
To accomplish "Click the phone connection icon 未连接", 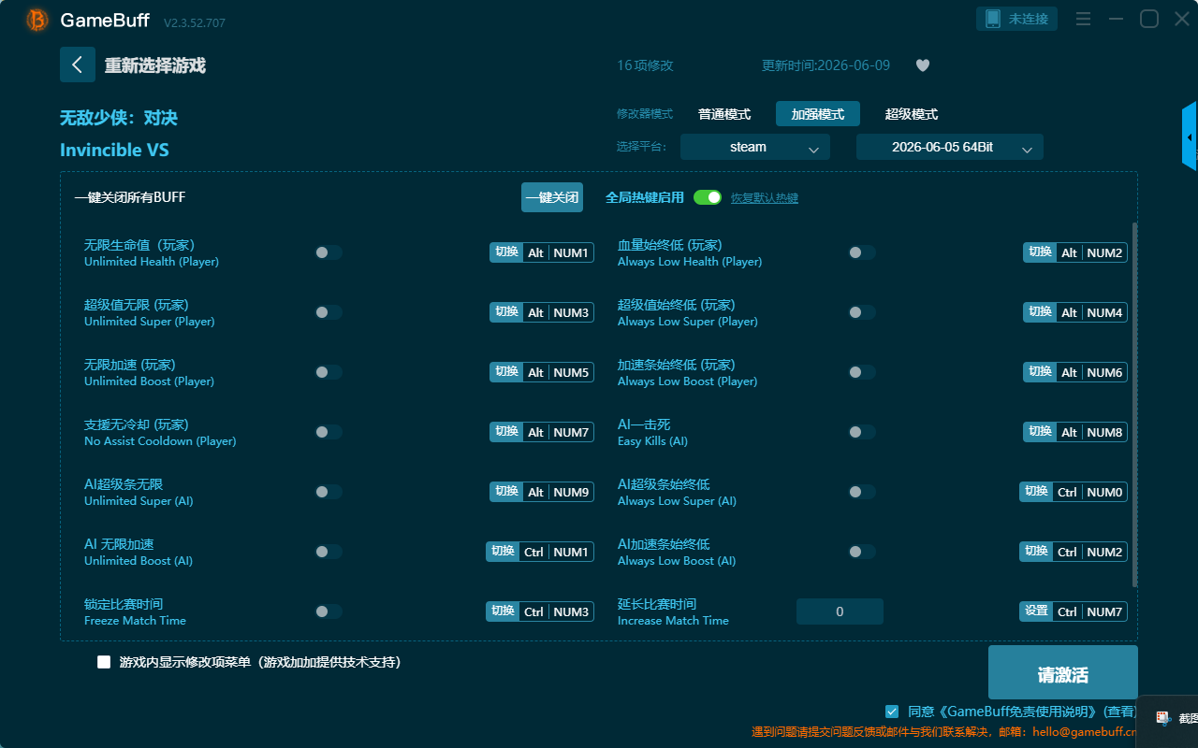I will coord(1017,19).
